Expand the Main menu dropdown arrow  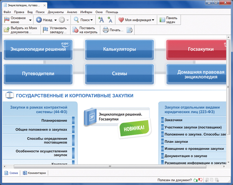pos(30,20)
